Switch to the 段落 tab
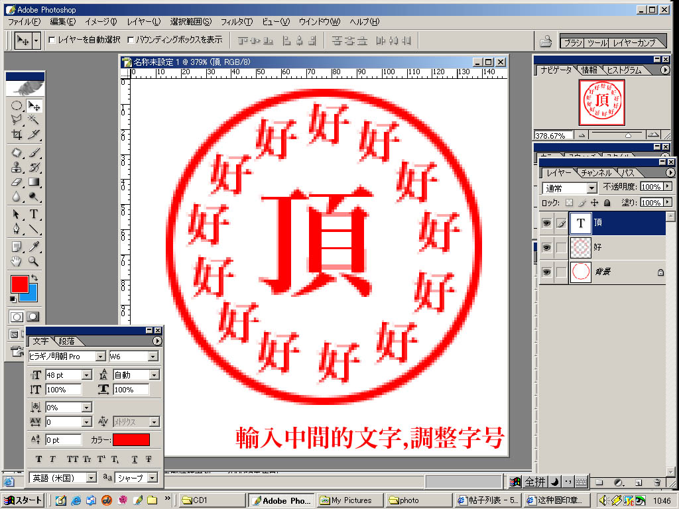The image size is (679, 509). click(67, 341)
